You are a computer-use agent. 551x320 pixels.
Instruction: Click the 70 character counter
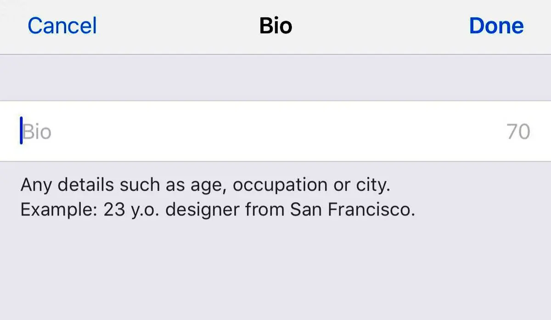tap(518, 132)
